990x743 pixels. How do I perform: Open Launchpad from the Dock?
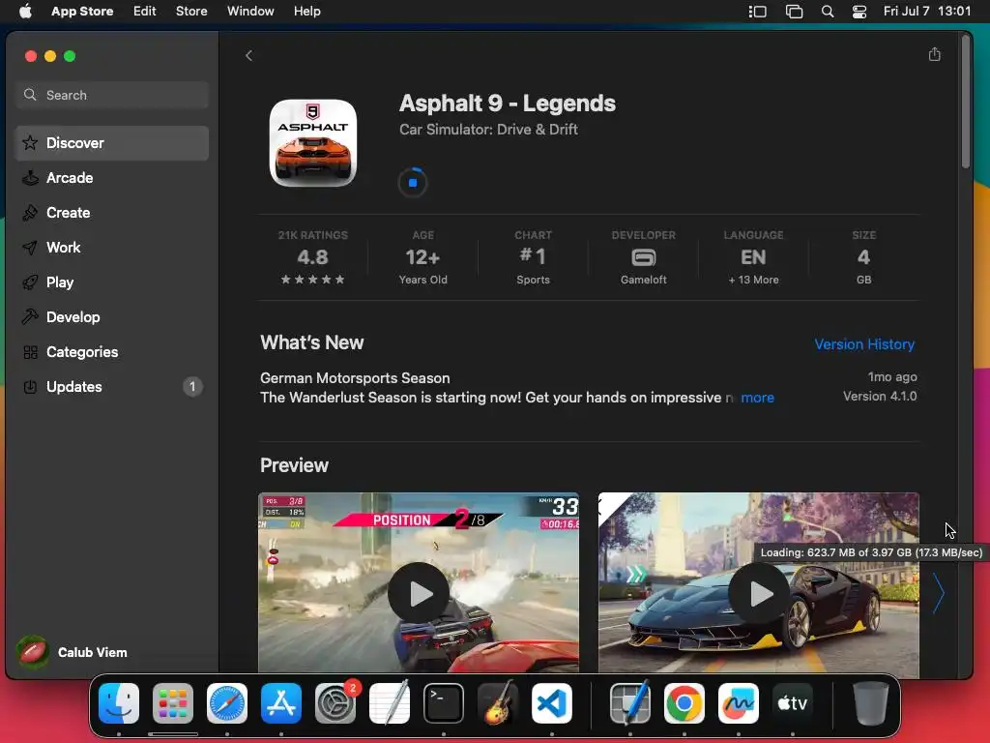pyautogui.click(x=173, y=703)
